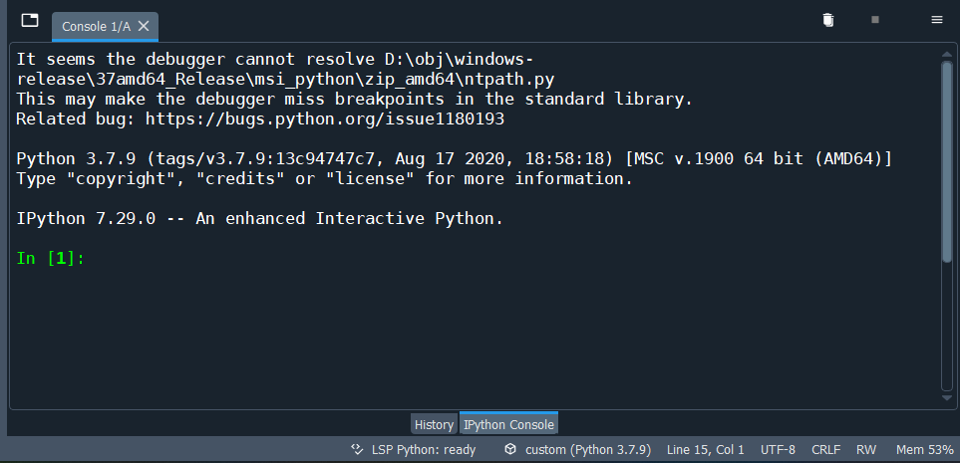Screen dimensions: 960x463
Task: Click the scrollbar up arrow
Action: (x=946, y=54)
